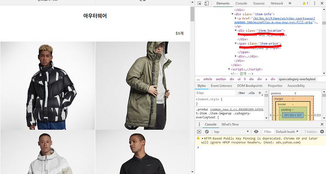326x174 pixels.
Task: Activate the inspect element picker icon
Action: click(x=200, y=3)
